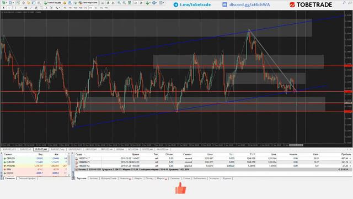This screenshot has width=353, height=199.
Task: Switch chart to bar chart view
Action: (x=102, y=3)
